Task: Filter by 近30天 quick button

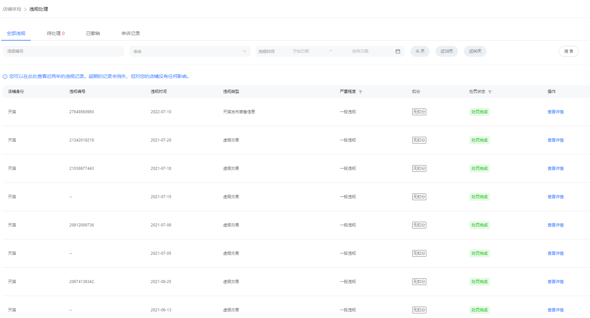Action: [x=447, y=51]
